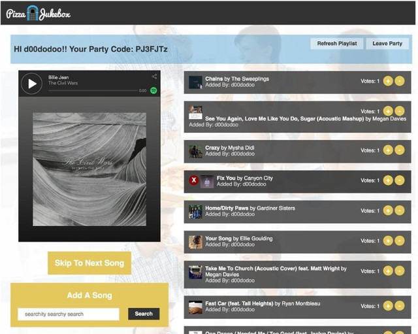Screen dimensions: 418x334
Task: Upvote Chains by The Sweeplings
Action: [388, 81]
